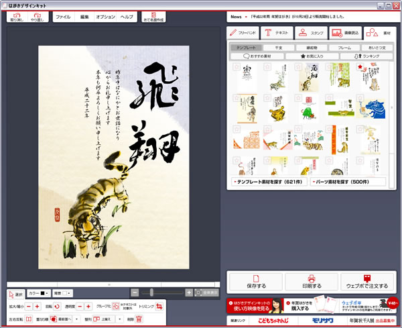Delete object with 削除 trash icon

[x=139, y=319]
